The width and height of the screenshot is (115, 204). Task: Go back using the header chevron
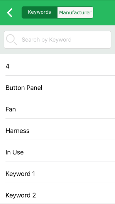pos(10,13)
